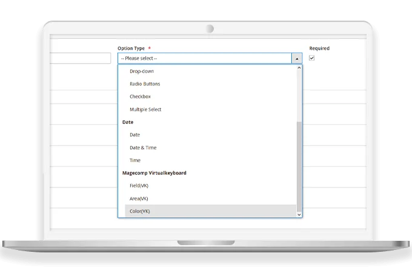Choose the Drop-down option in the list
Screen dimensions: 412x273
tap(142, 71)
